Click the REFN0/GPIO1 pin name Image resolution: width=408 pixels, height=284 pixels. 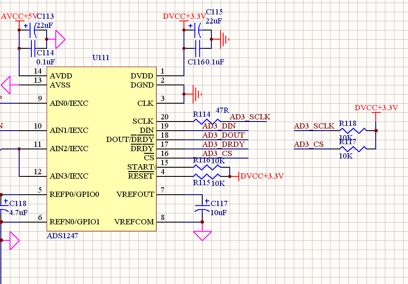click(75, 222)
